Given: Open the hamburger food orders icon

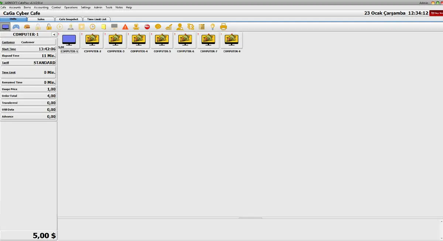Looking at the screenshot, I should click(x=27, y=27).
